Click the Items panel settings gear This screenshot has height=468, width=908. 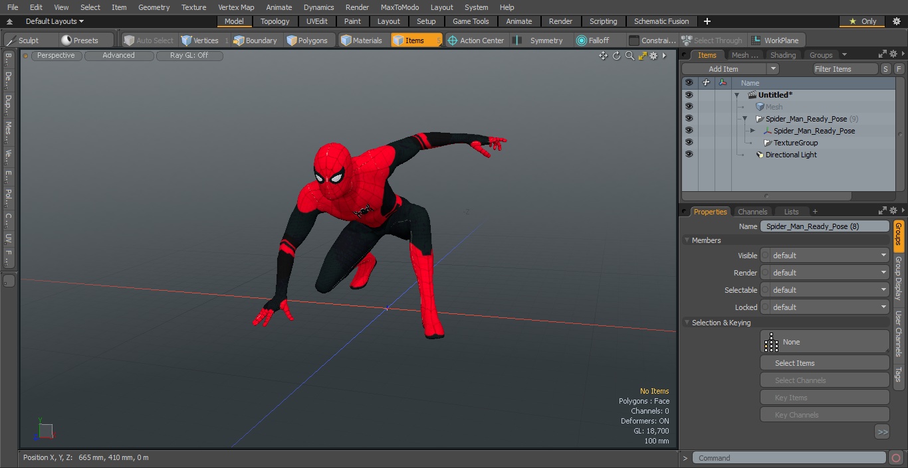[x=893, y=54]
